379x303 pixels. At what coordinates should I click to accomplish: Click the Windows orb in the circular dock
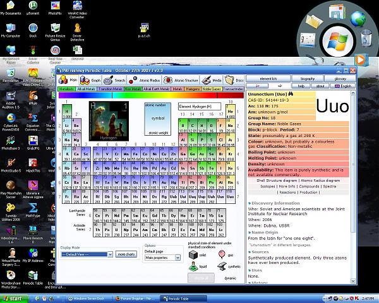pos(337,41)
